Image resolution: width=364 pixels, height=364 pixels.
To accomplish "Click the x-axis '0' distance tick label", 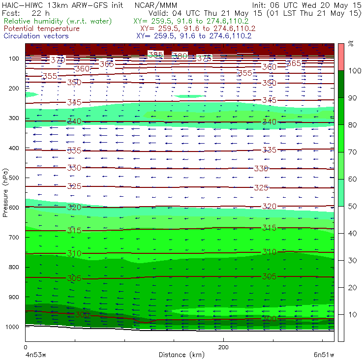I will 26,347.
